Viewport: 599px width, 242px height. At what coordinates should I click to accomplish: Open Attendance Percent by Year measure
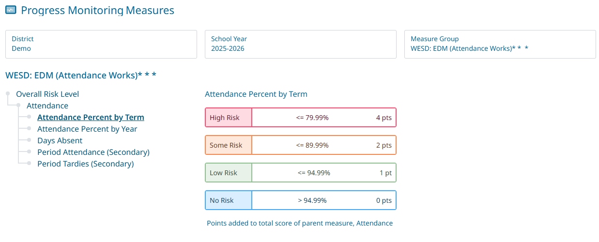point(87,129)
